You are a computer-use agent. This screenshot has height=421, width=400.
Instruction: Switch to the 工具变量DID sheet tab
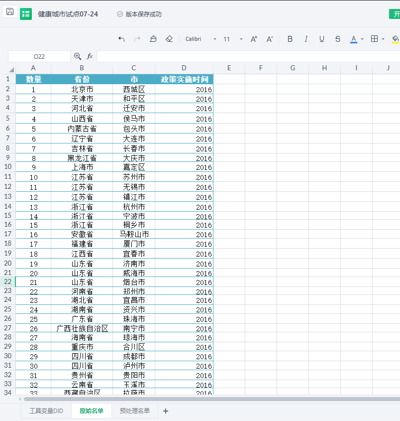tap(46, 411)
